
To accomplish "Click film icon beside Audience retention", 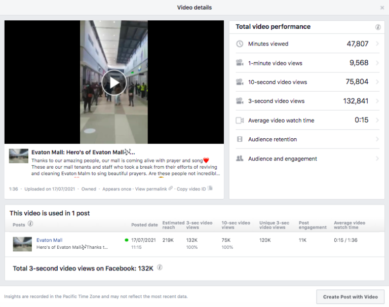I will point(240,139).
